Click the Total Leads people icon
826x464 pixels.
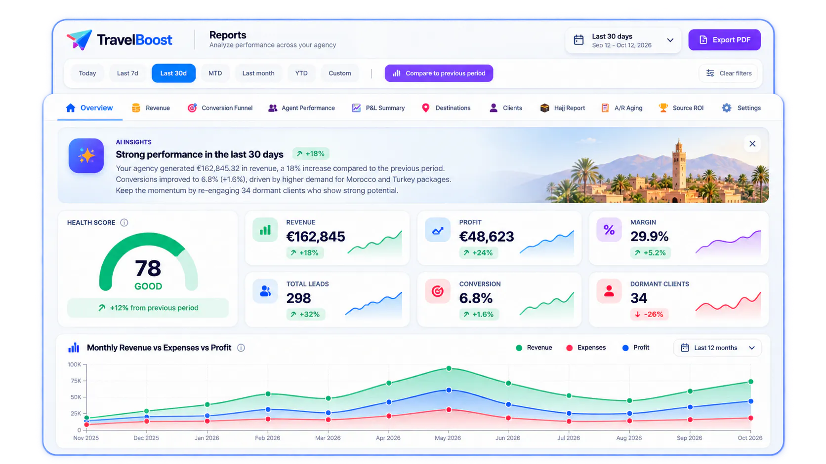pos(265,291)
